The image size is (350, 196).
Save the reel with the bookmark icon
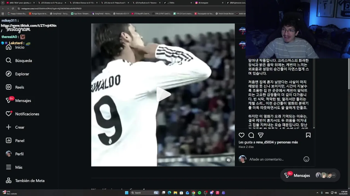tap(308, 135)
